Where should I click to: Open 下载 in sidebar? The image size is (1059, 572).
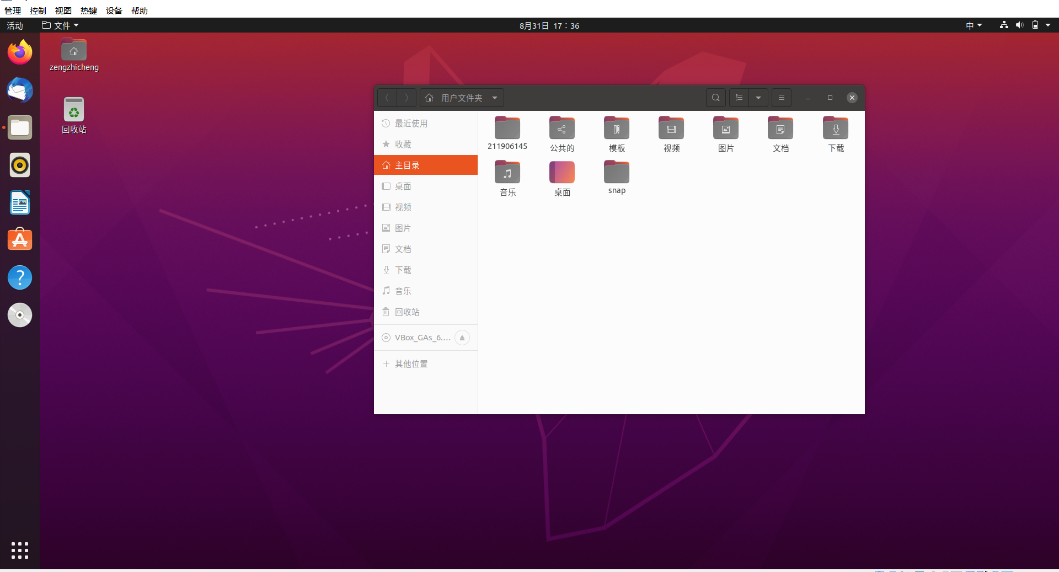click(x=426, y=270)
